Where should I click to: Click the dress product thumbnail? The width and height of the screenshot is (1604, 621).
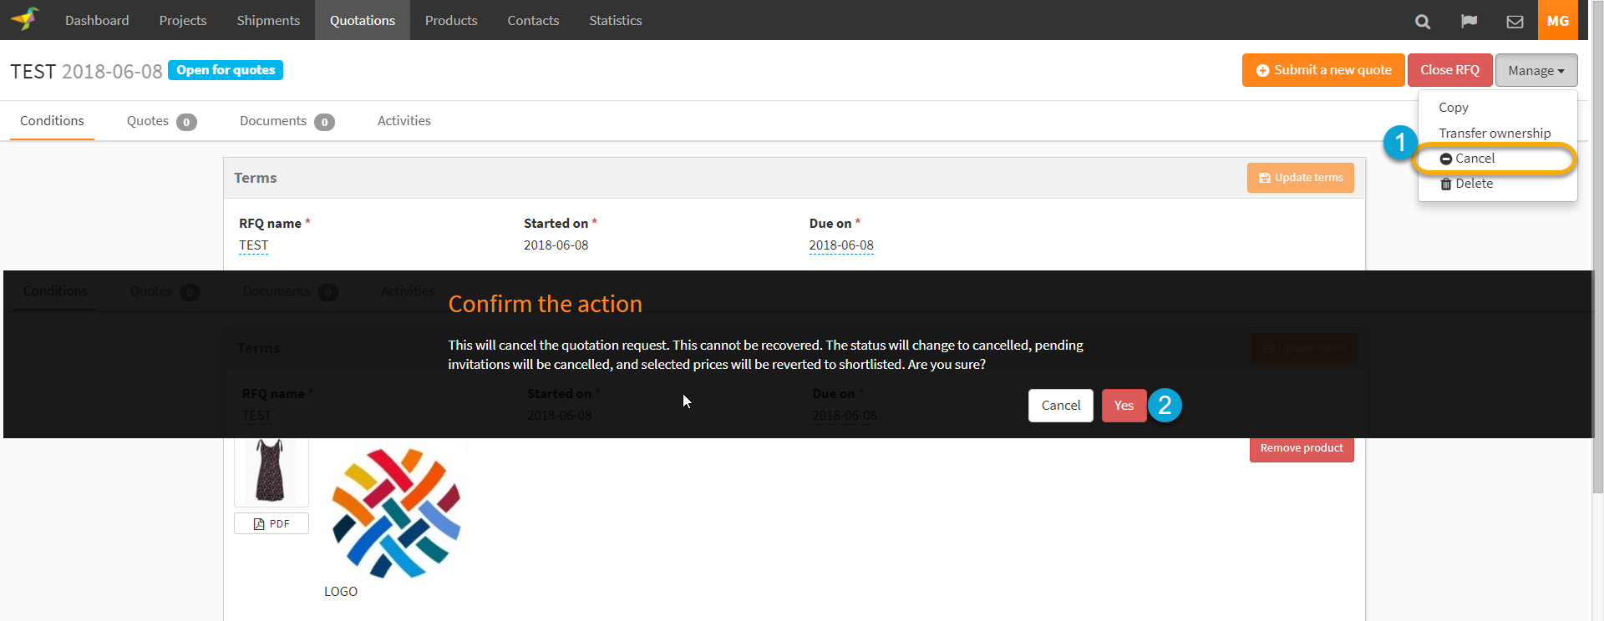271,470
